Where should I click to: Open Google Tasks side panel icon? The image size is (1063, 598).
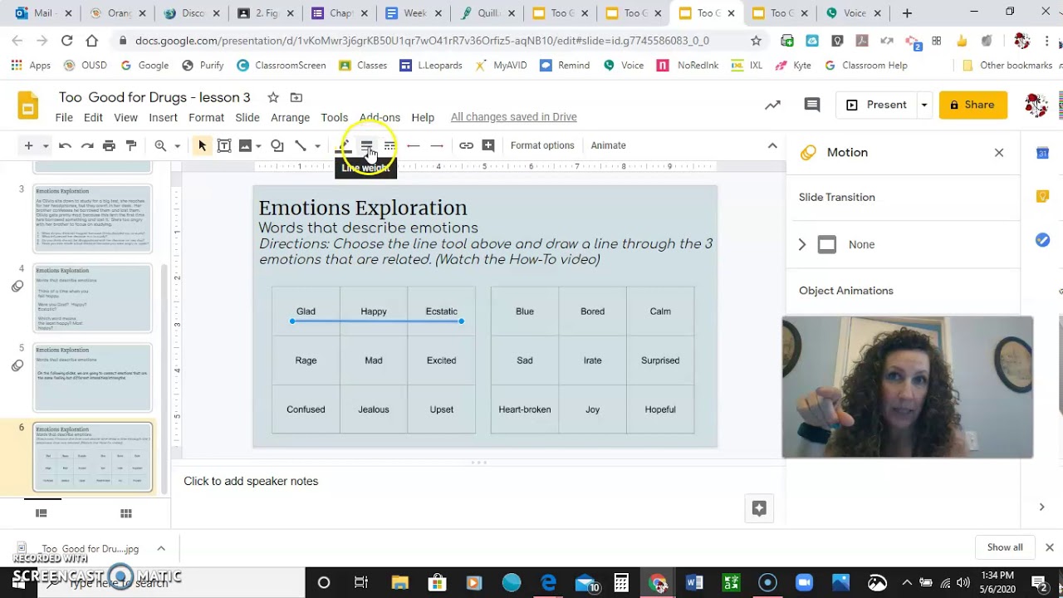tap(1042, 240)
